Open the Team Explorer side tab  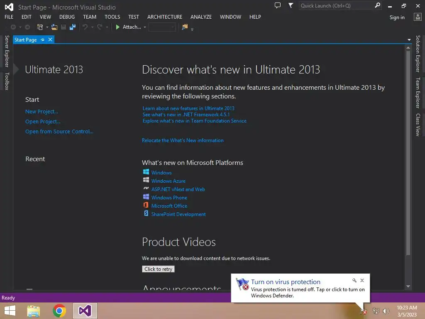coord(418,93)
